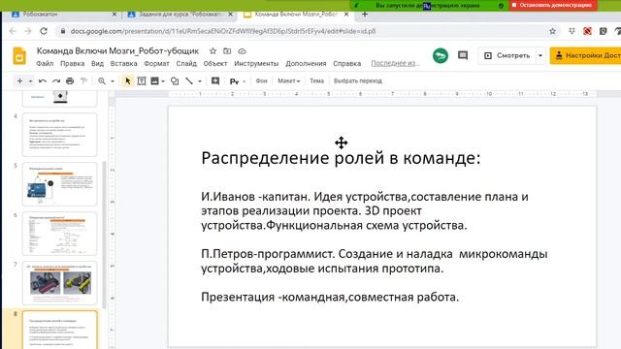The height and width of the screenshot is (349, 621).
Task: Reload the page with refresh icon
Action: [x=44, y=31]
